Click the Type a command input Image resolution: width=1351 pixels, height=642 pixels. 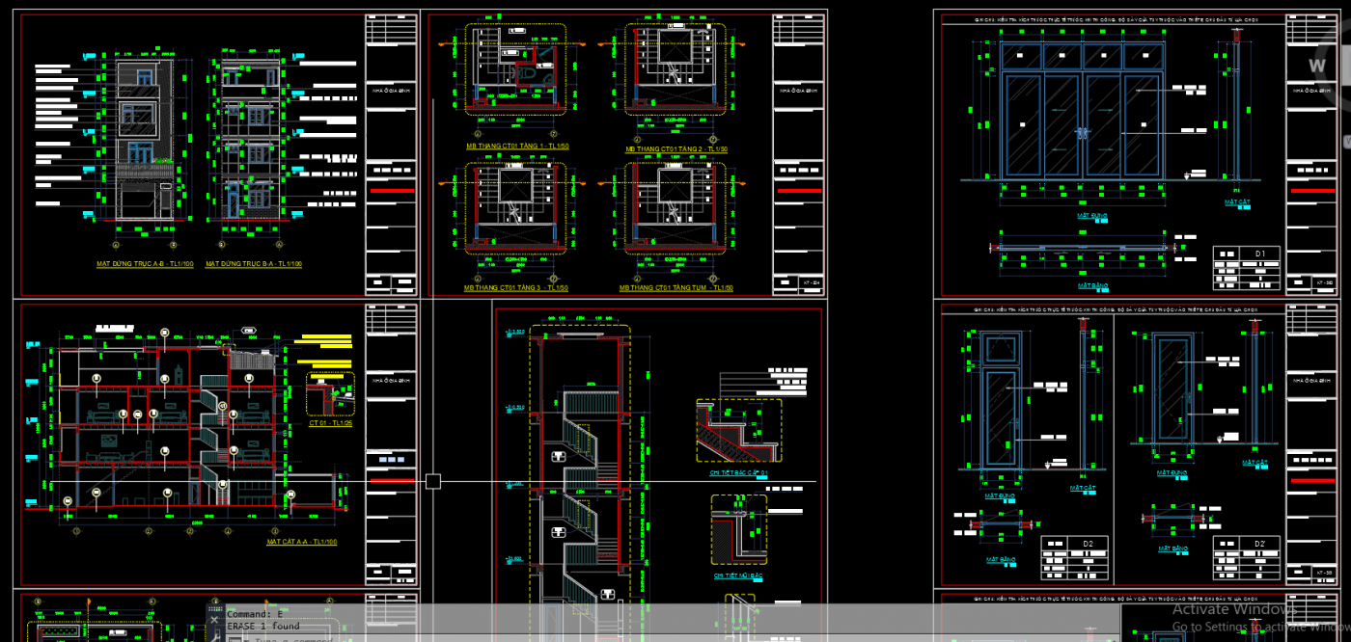click(x=289, y=638)
